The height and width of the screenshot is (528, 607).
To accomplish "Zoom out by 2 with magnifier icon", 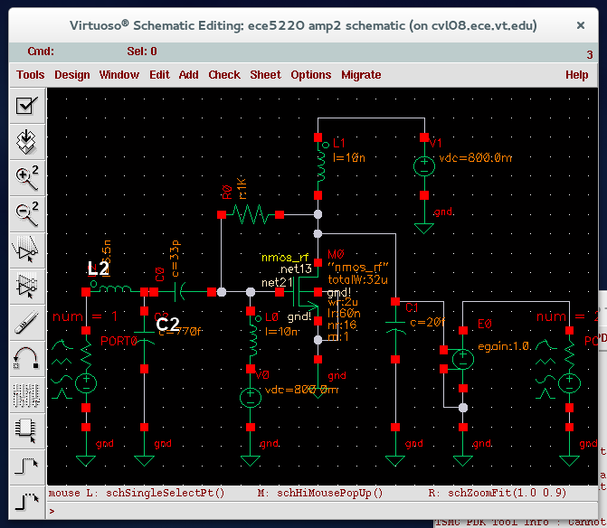I will coord(27,213).
